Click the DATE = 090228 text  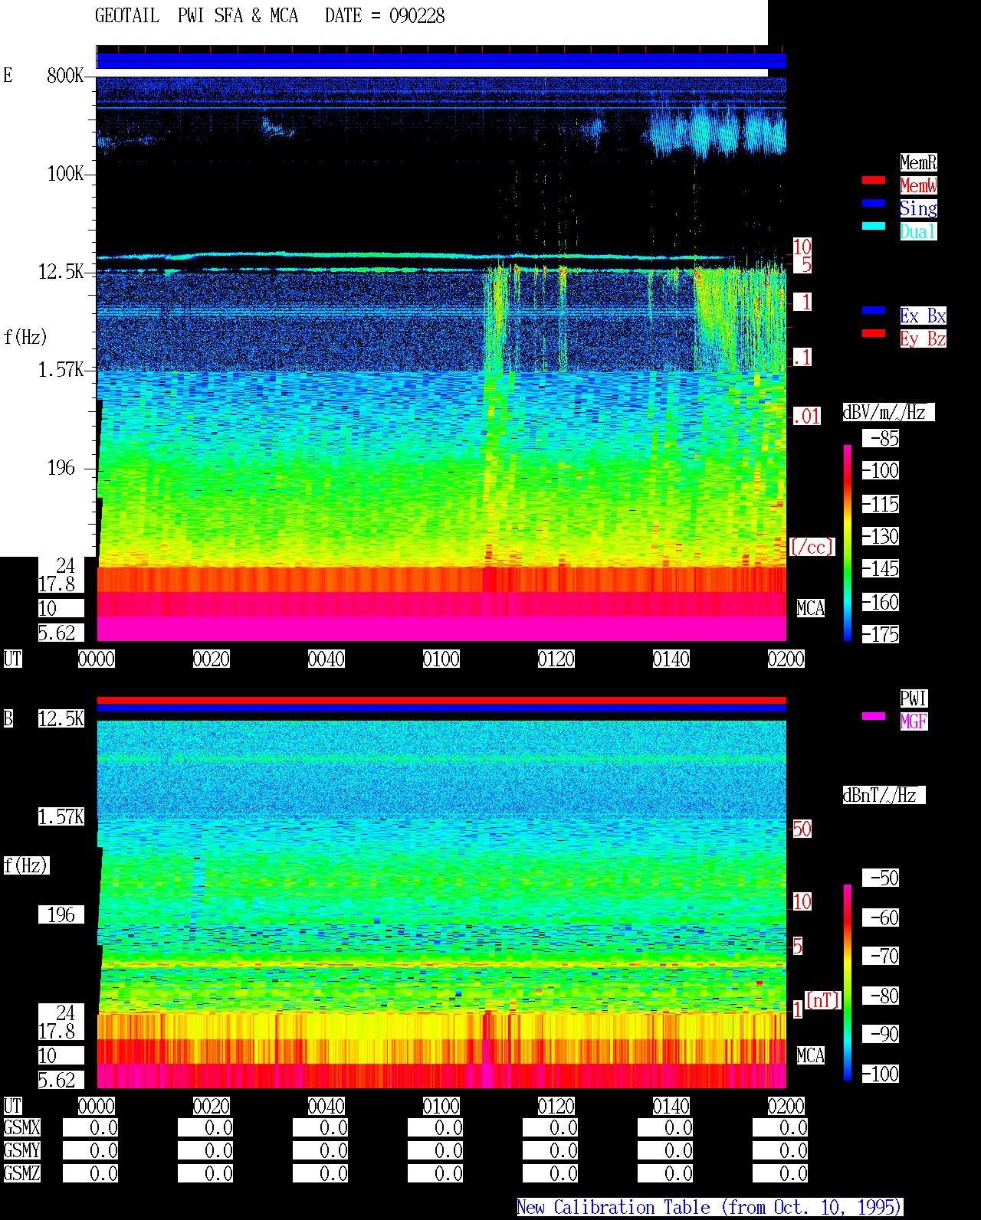385,16
